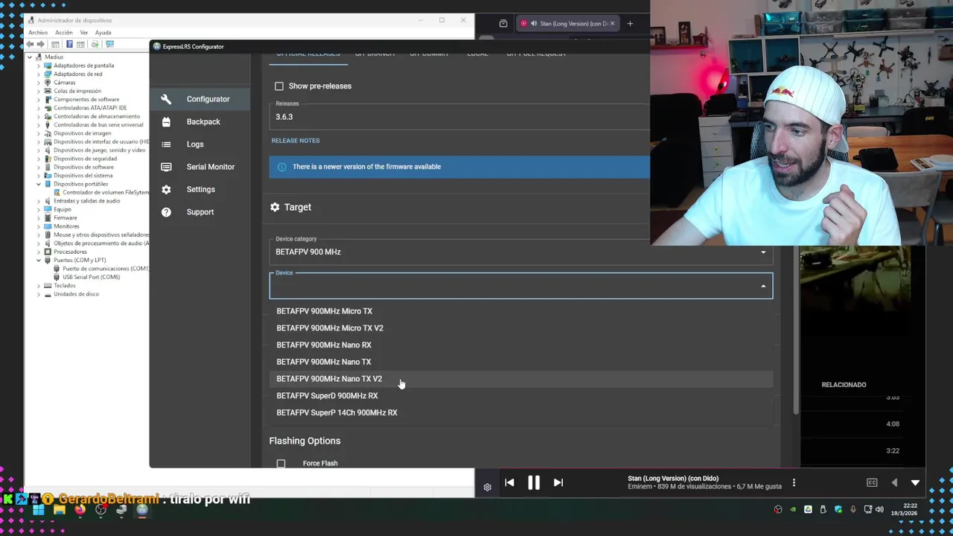Click the Serial Monitor screen icon
Screen dimensions: 953x536
coord(166,167)
